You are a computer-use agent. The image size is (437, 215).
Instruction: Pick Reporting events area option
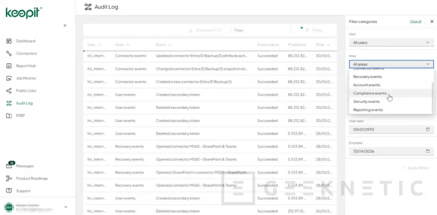point(390,110)
